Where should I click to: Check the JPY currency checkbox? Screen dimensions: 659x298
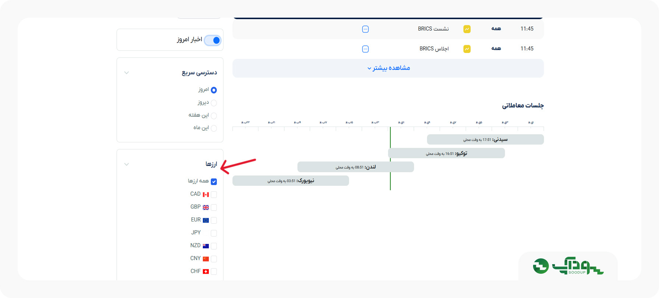[214, 233]
